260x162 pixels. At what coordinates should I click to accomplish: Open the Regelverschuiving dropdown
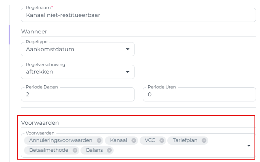(127, 72)
